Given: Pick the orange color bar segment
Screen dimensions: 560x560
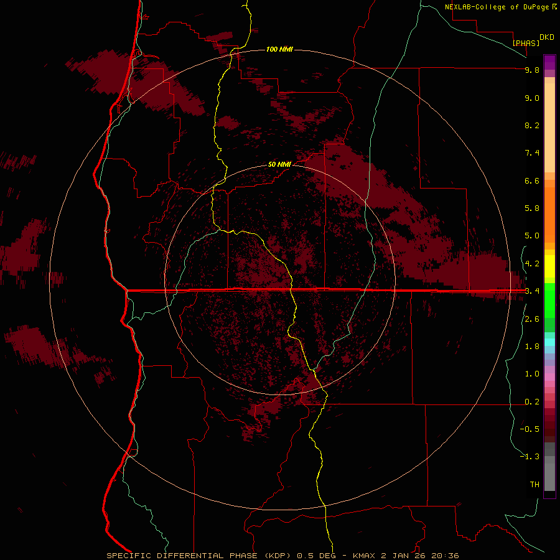Looking at the screenshot, I should coord(549,215).
